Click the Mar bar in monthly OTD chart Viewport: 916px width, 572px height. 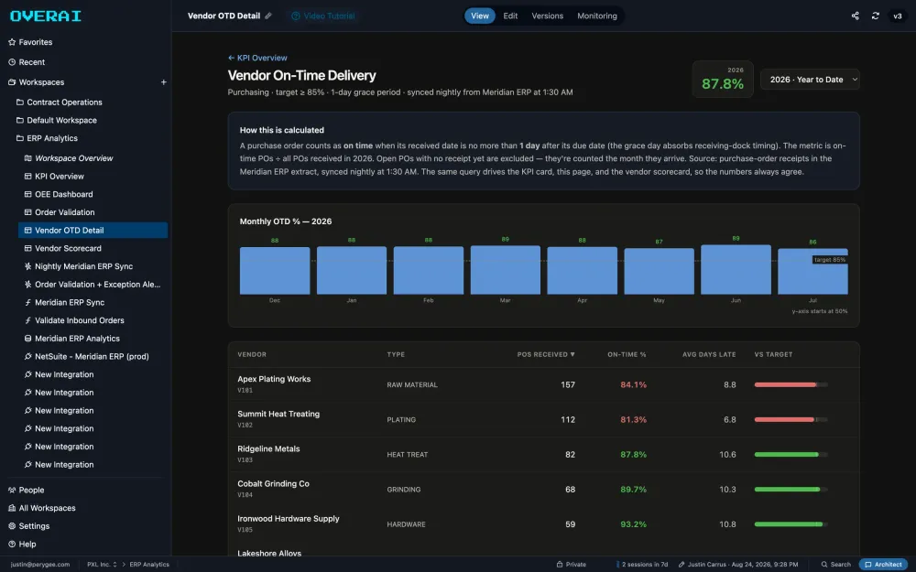[506, 270]
